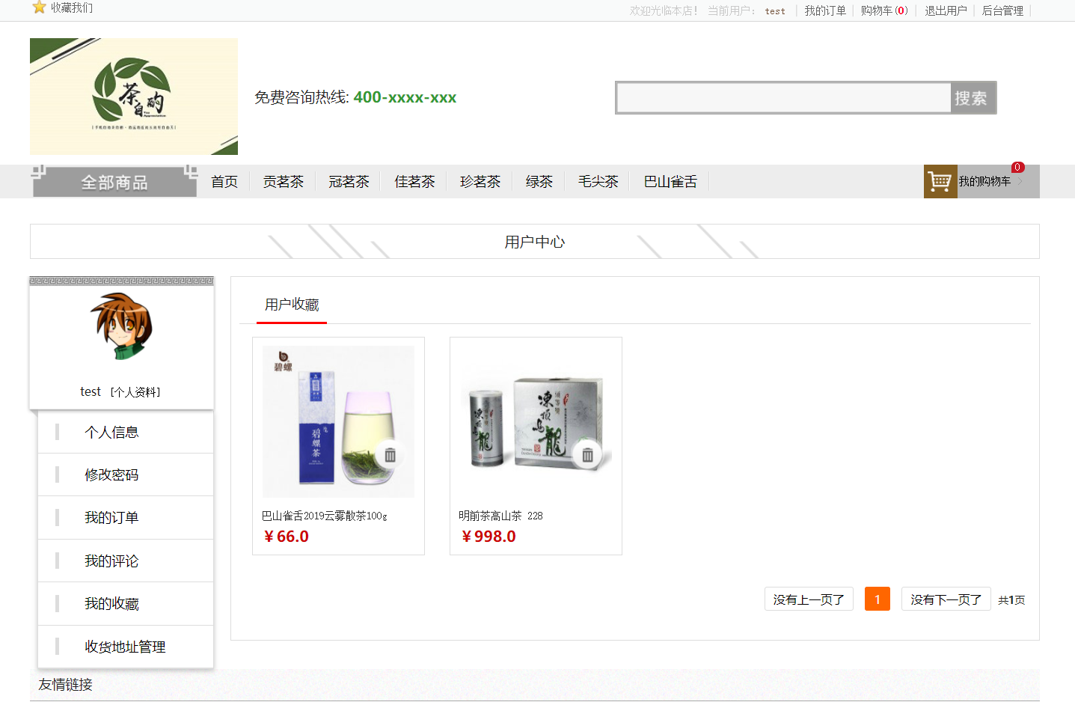Delete the 巴山雀舌 item using its trash icon
1075x702 pixels.
pyautogui.click(x=390, y=455)
